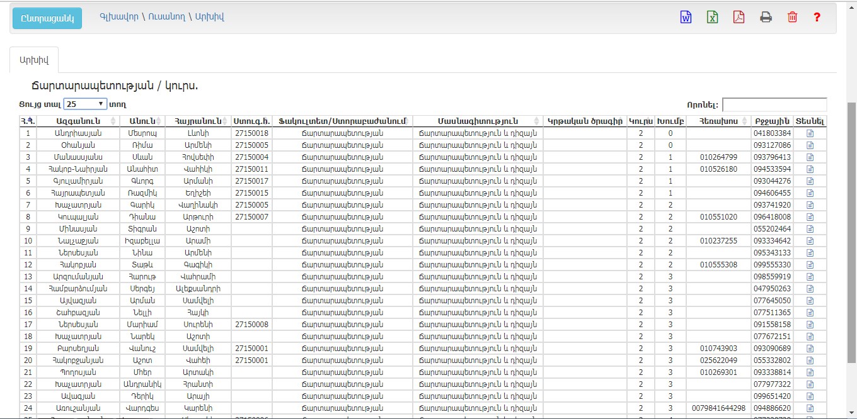
Task: View details icon for row 1
Action: coord(810,133)
